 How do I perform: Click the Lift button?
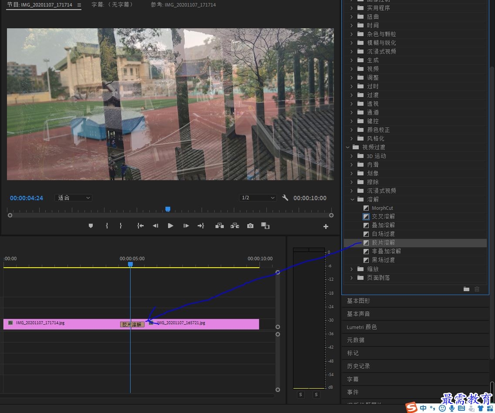coord(219,225)
